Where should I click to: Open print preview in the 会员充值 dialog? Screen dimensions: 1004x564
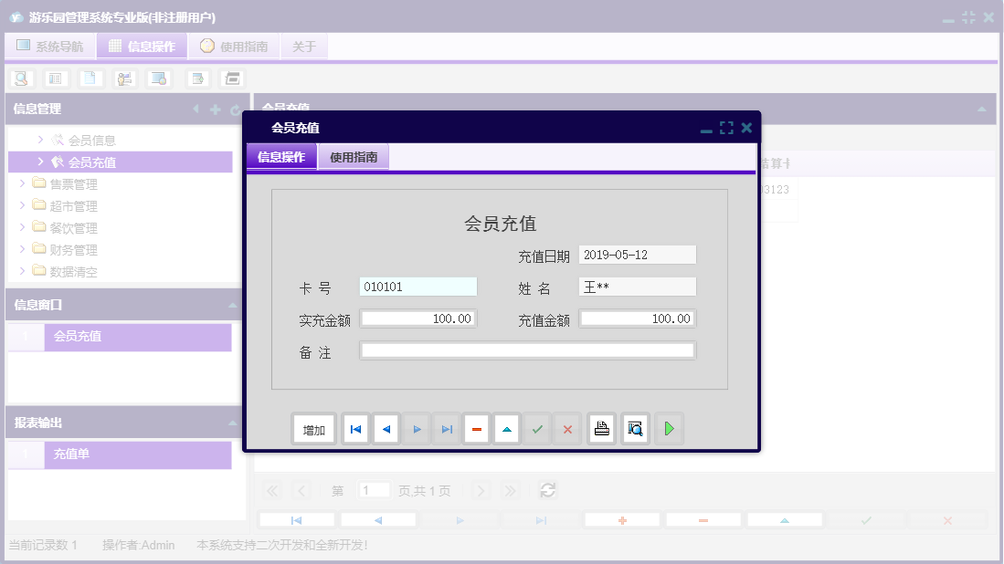click(x=634, y=428)
